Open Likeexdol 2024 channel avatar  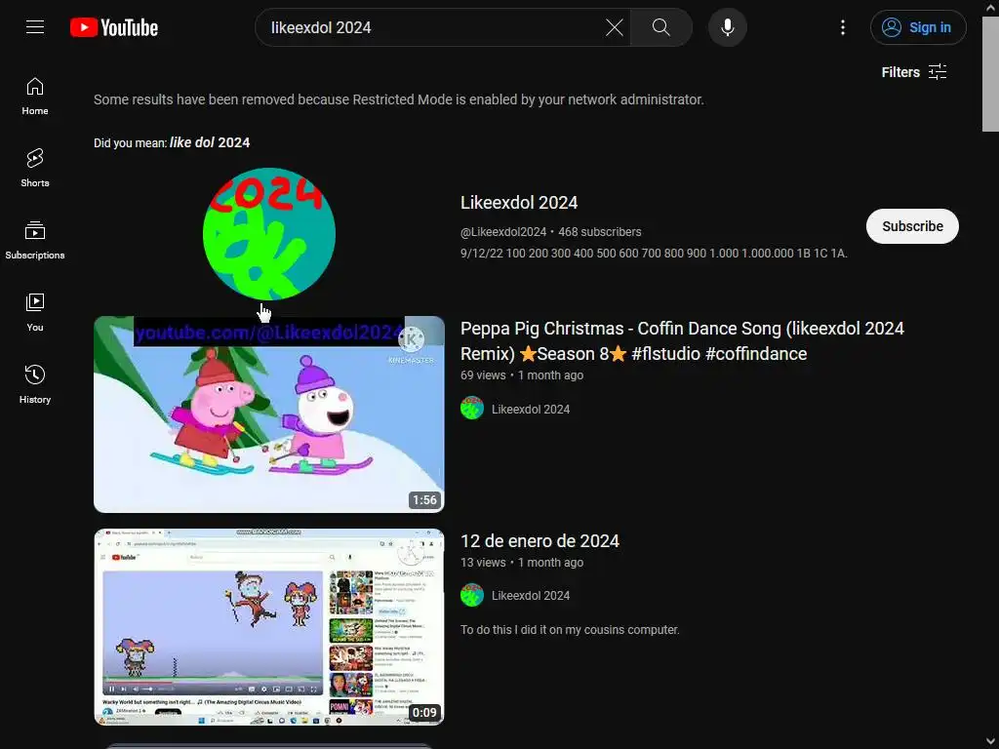(x=269, y=234)
